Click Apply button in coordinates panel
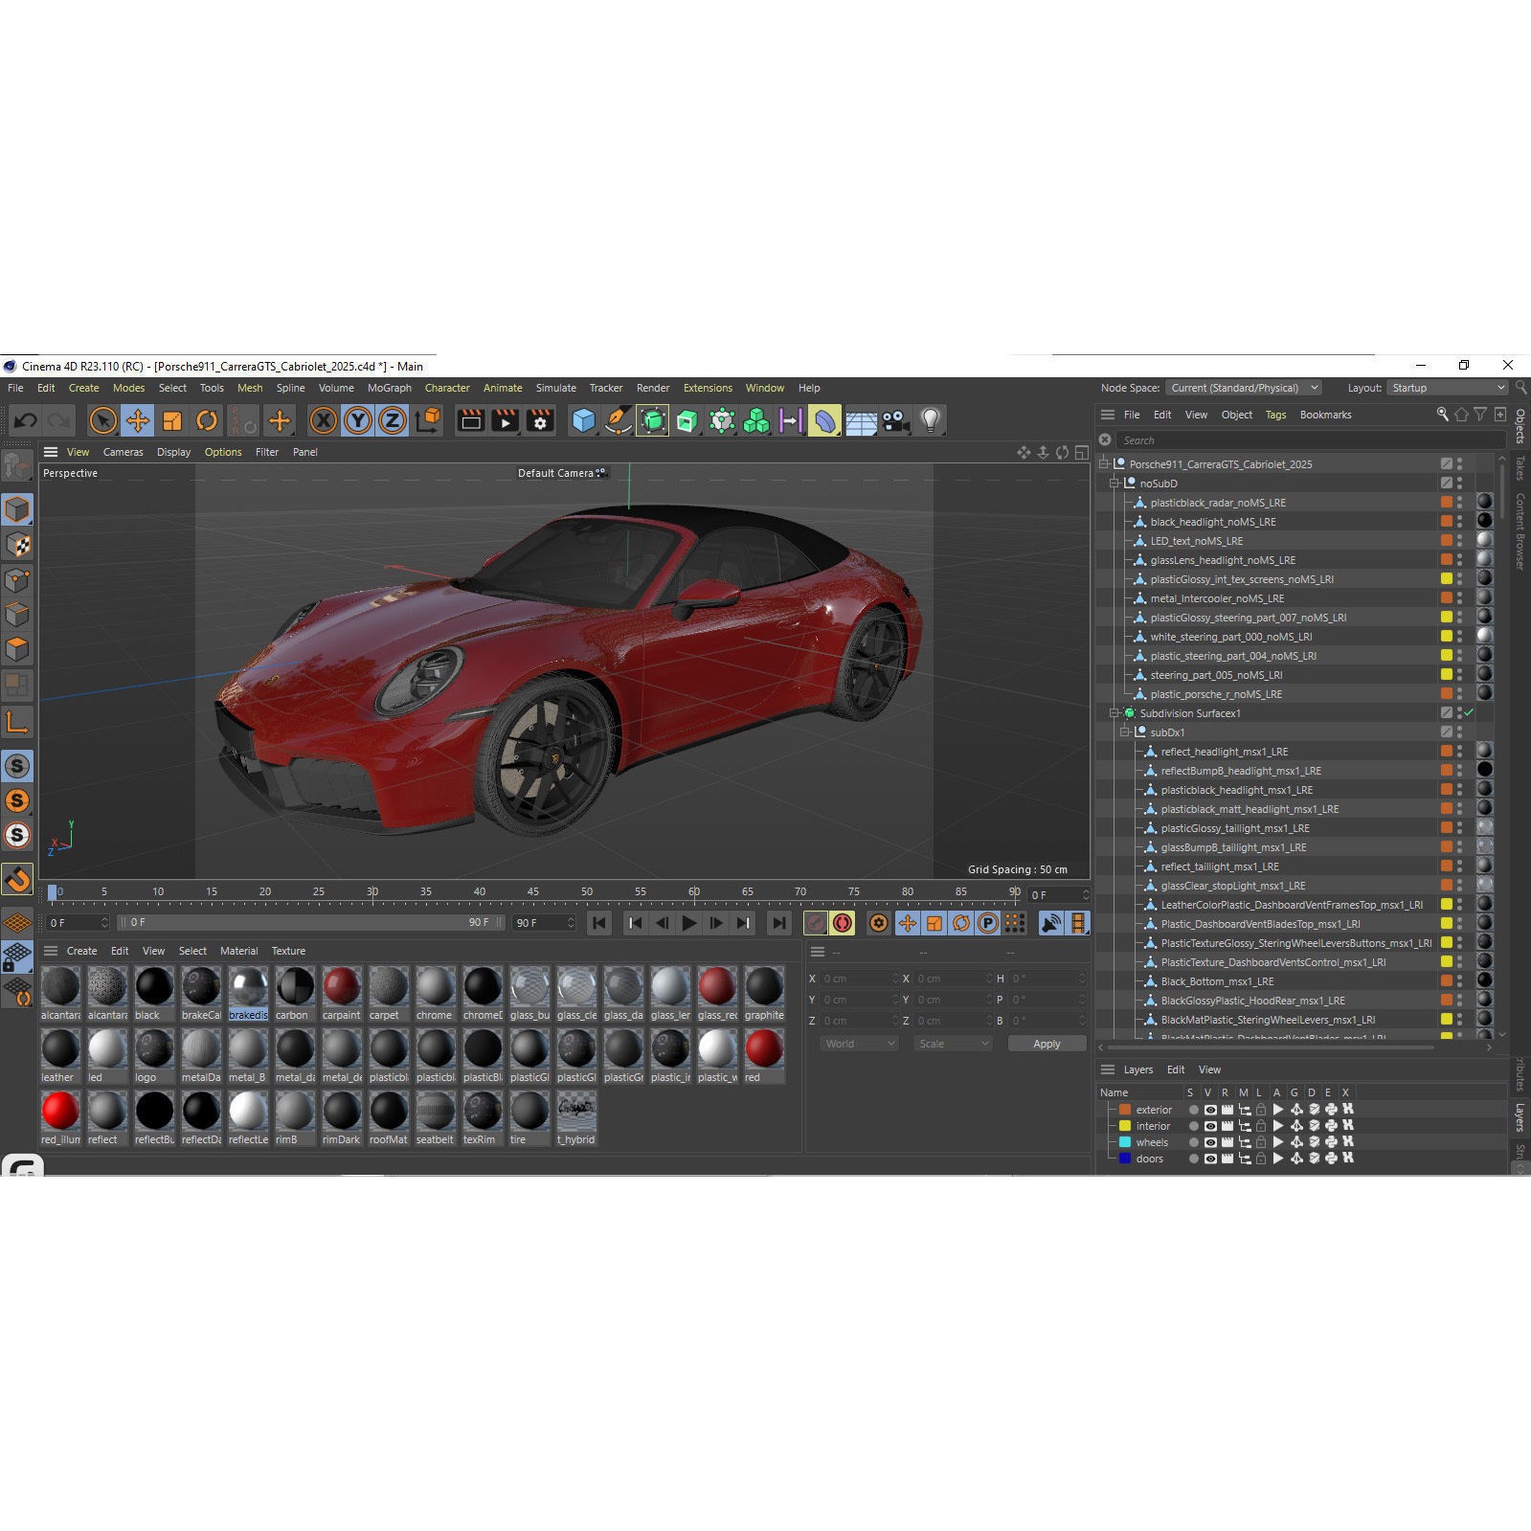Viewport: 1531px width, 1531px height. tap(1047, 1044)
